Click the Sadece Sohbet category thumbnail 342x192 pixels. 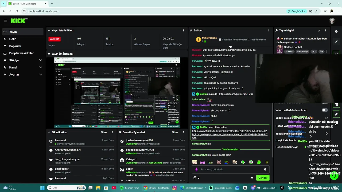(279, 49)
